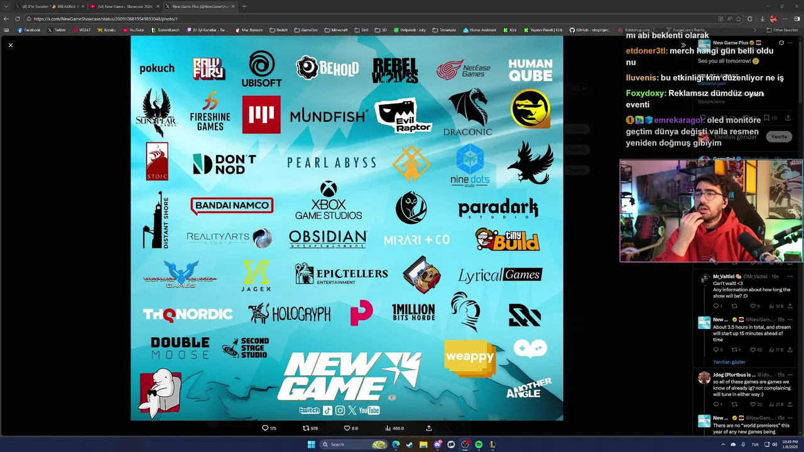
Task: Open the Twitter bookmark
Action: [57, 30]
